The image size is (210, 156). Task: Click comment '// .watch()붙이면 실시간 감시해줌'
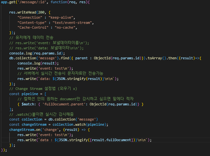pyautogui.click(x=42, y=114)
